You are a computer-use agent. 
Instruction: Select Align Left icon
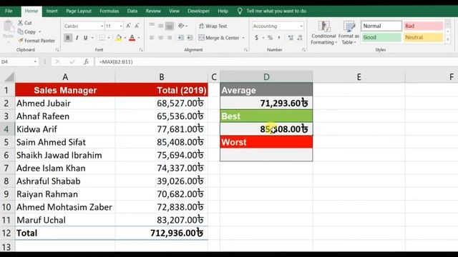click(152, 38)
